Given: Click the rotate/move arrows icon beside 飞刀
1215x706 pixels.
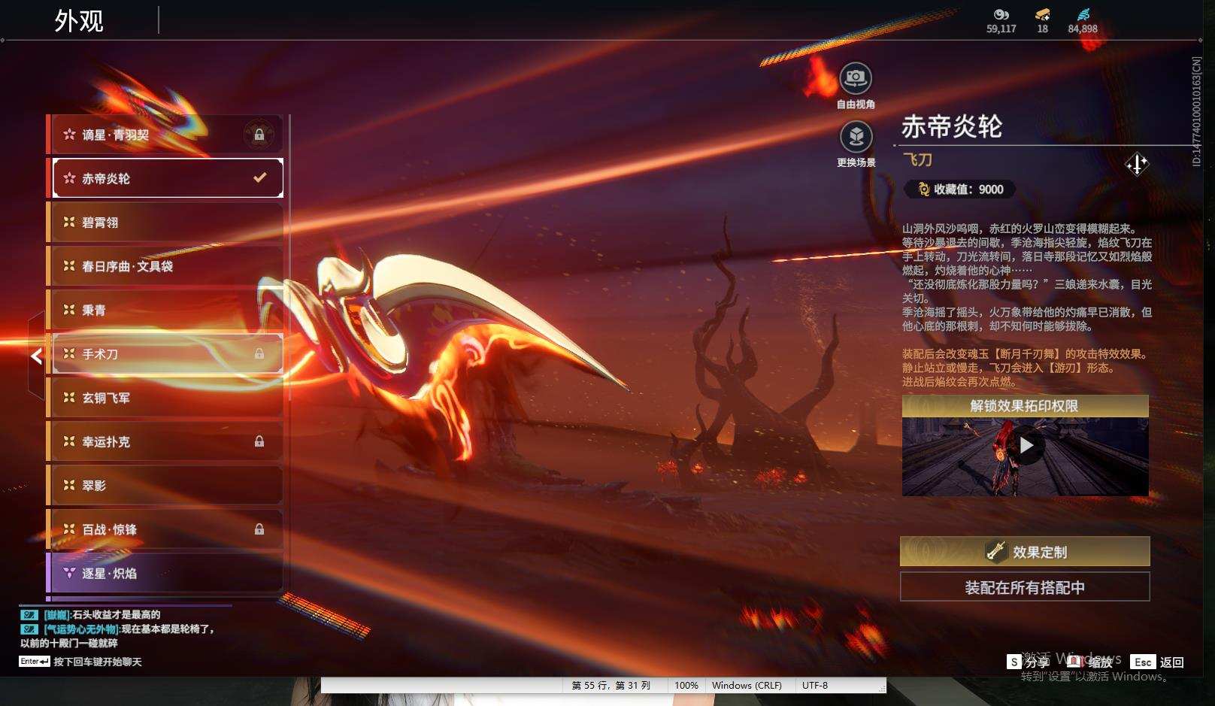Looking at the screenshot, I should [x=1137, y=164].
